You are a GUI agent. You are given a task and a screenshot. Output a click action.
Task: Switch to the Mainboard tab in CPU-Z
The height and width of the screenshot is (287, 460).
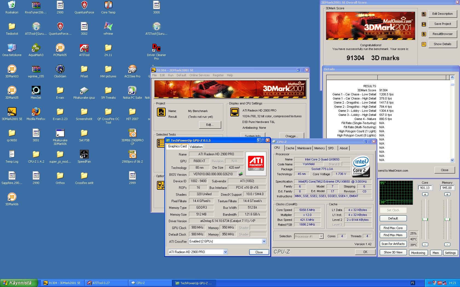[304, 148]
